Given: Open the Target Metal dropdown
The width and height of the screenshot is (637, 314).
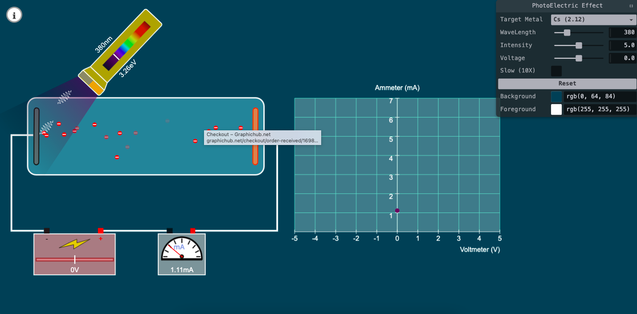Looking at the screenshot, I should (594, 20).
